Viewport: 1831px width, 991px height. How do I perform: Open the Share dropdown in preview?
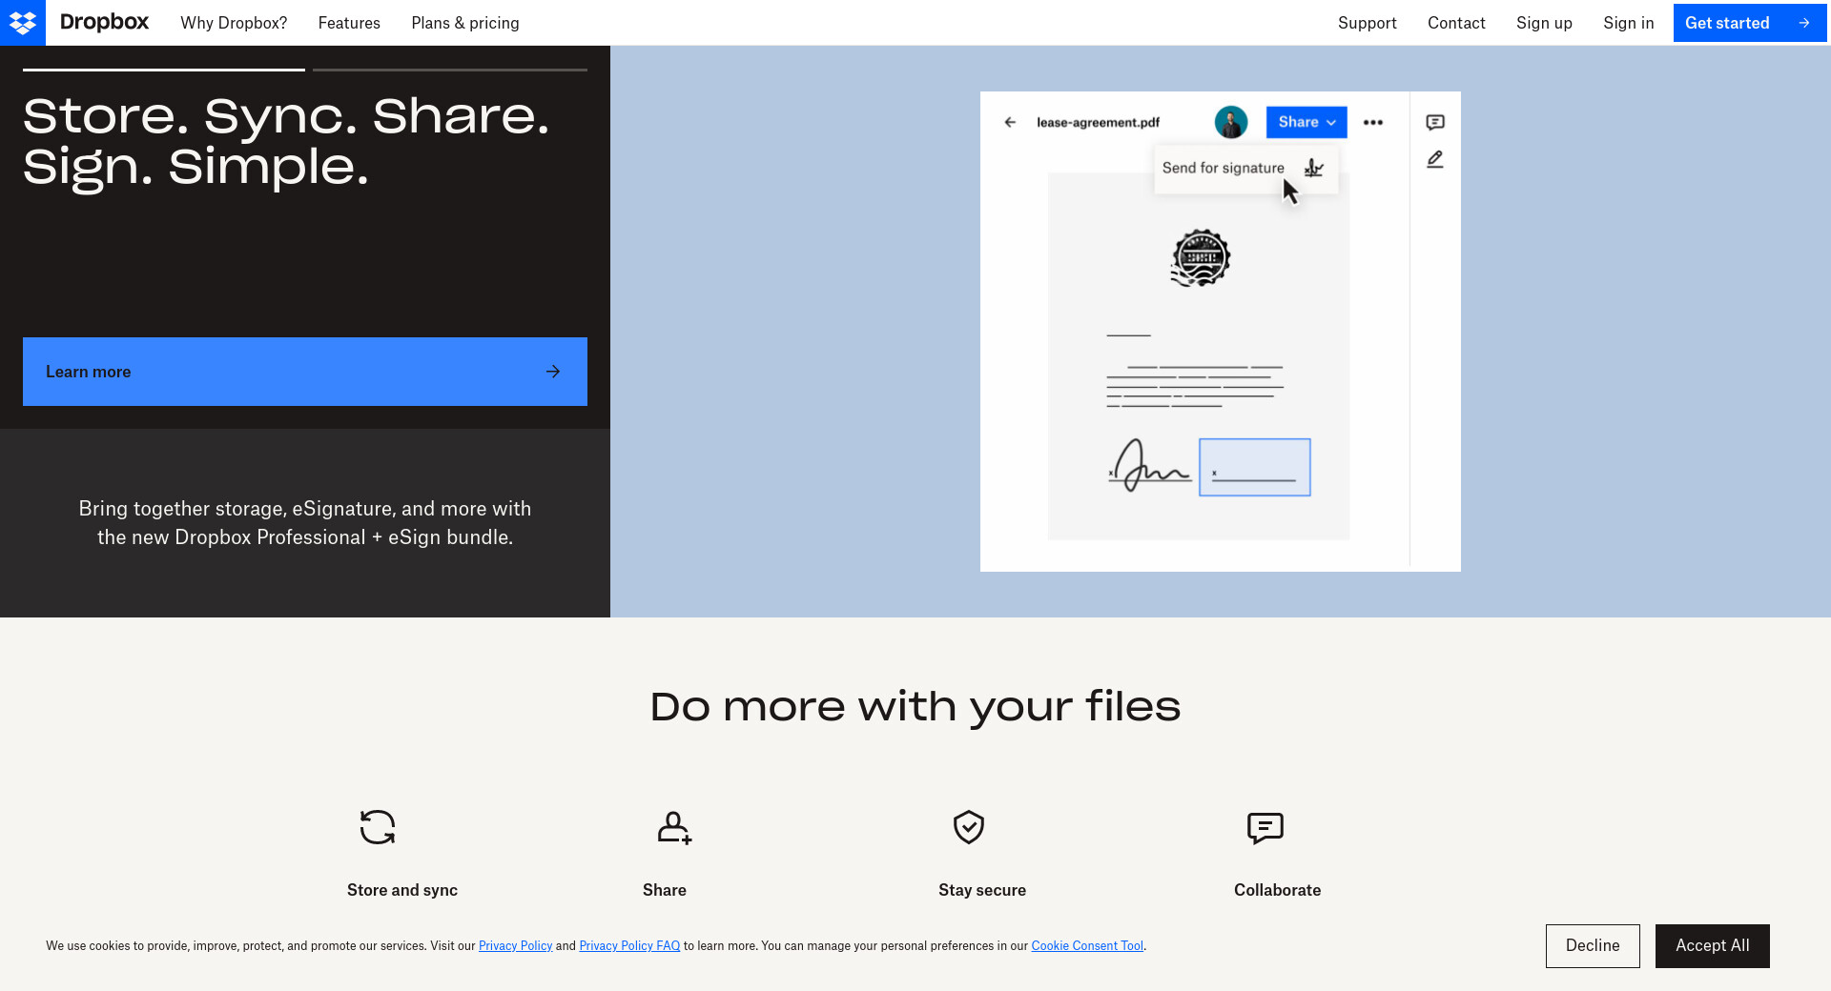point(1306,122)
